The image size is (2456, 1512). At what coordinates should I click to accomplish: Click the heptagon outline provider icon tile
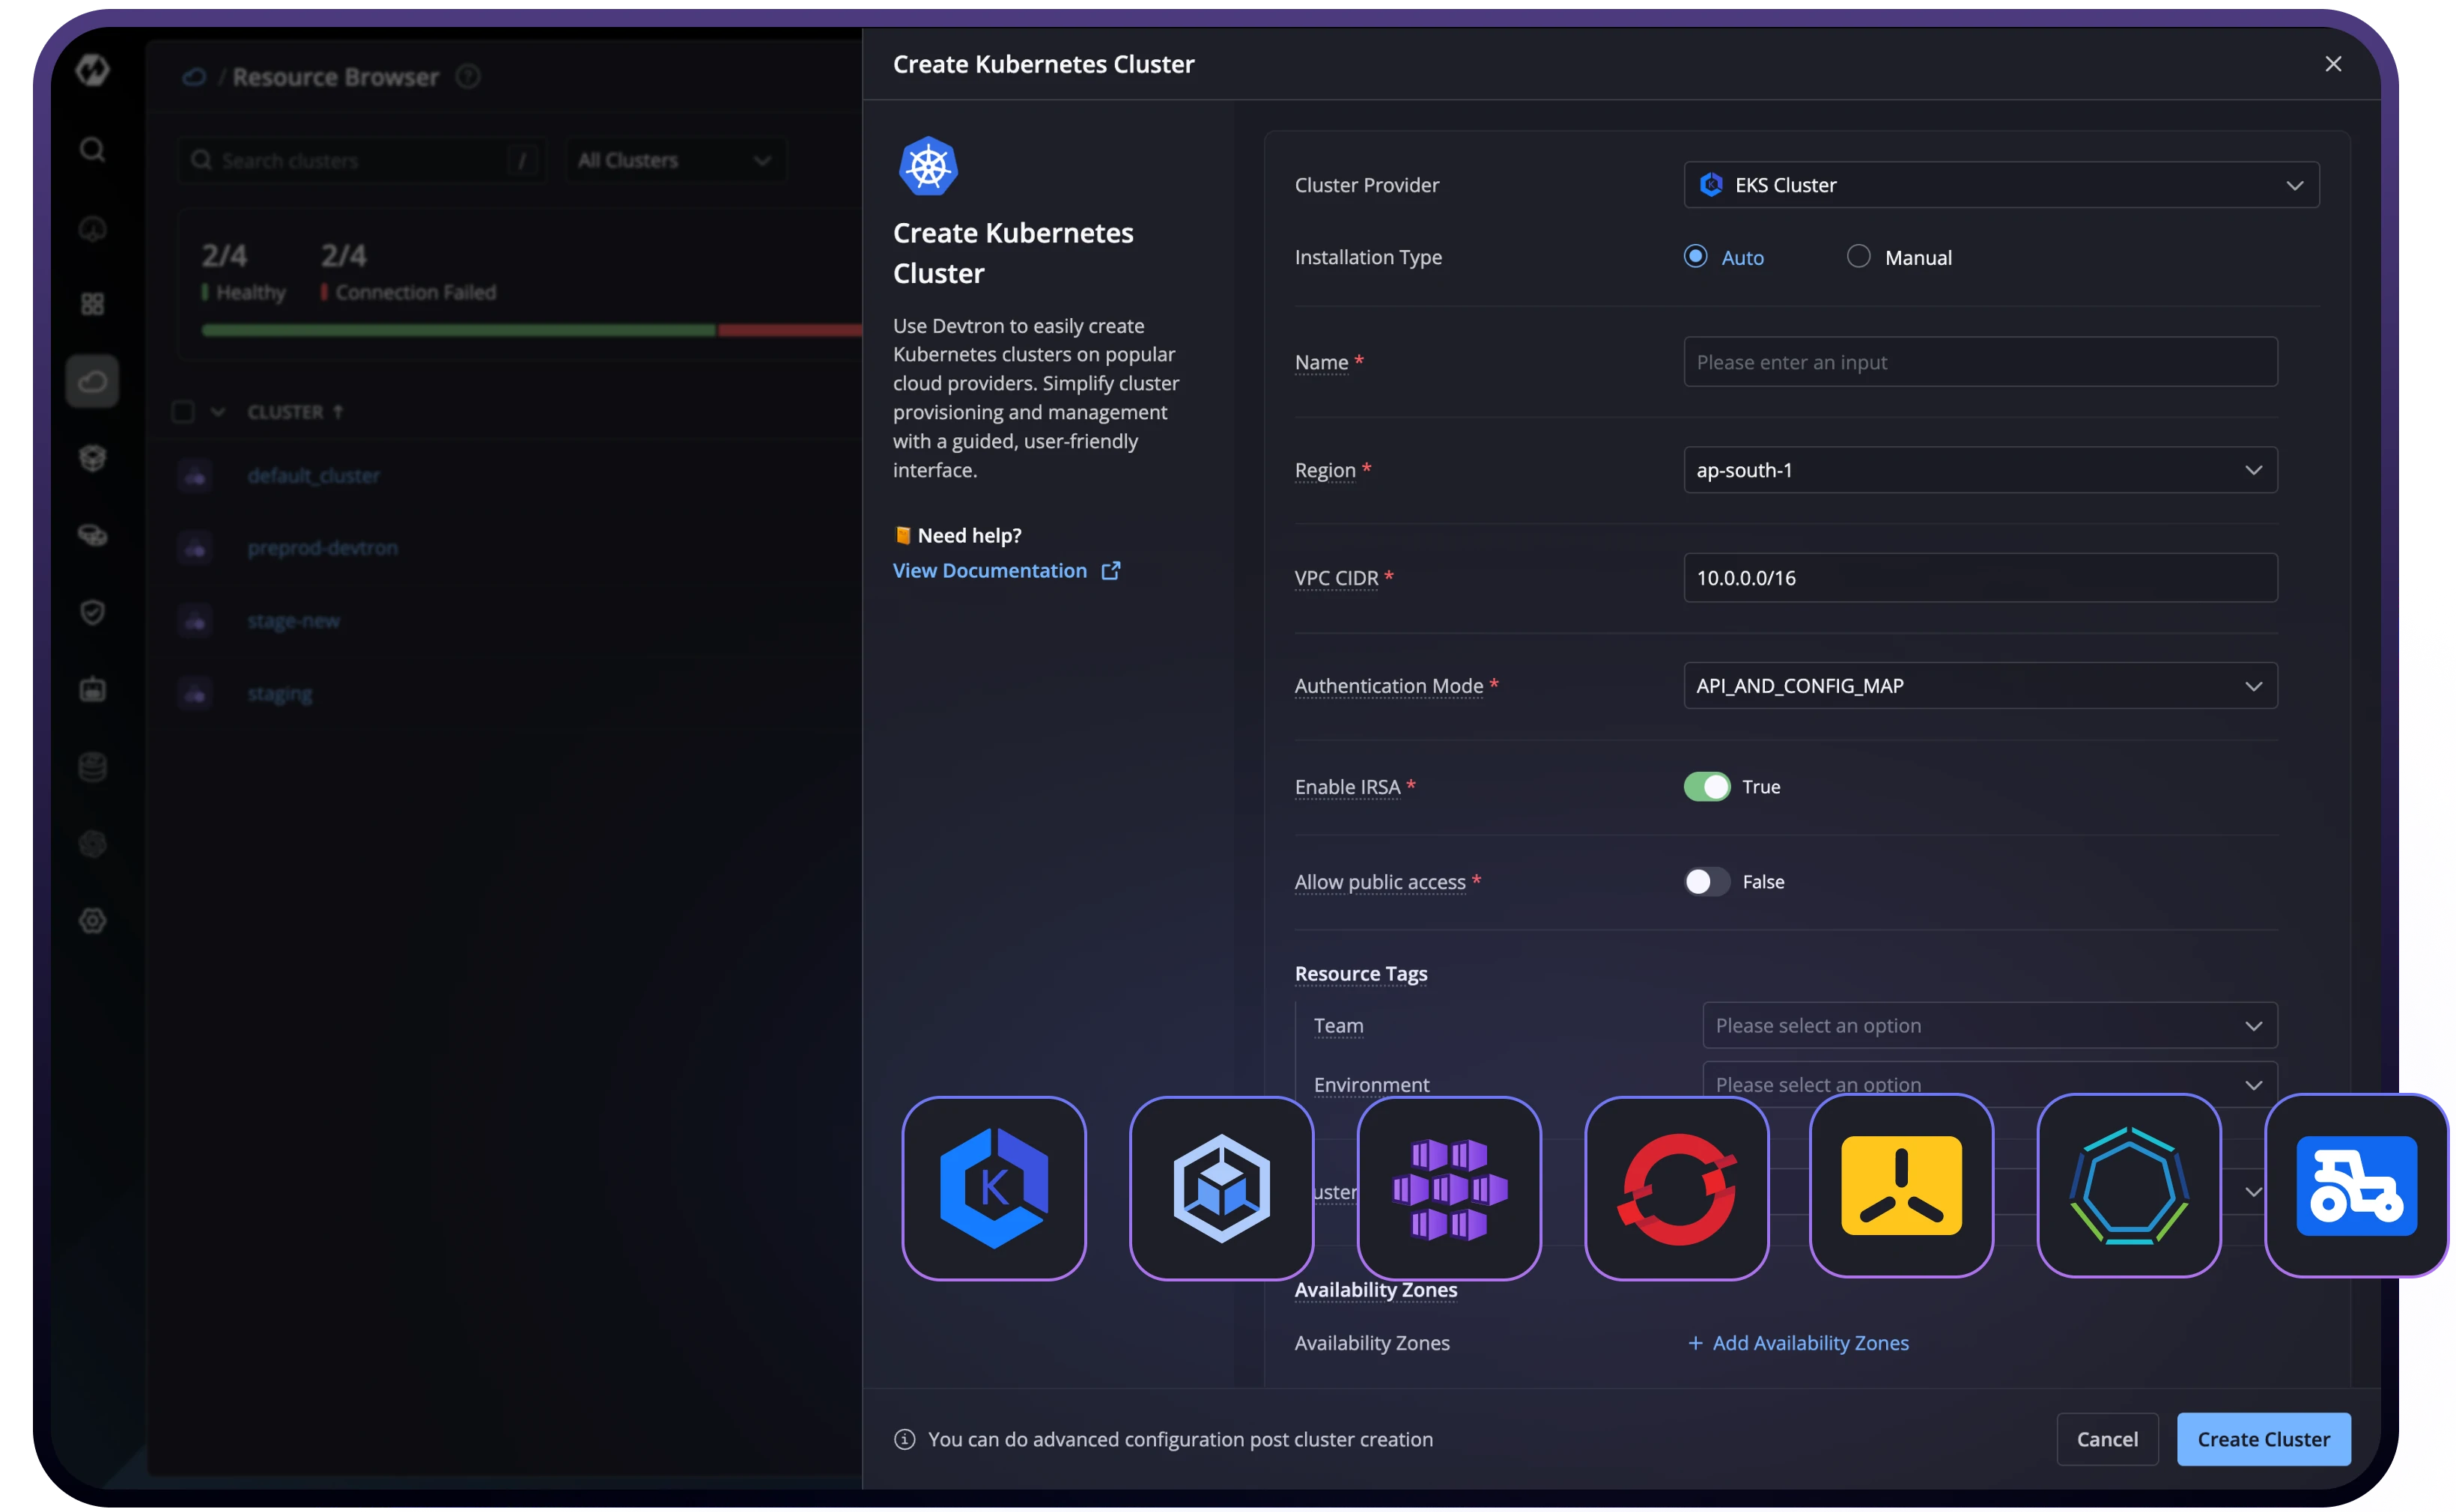pos(2129,1186)
